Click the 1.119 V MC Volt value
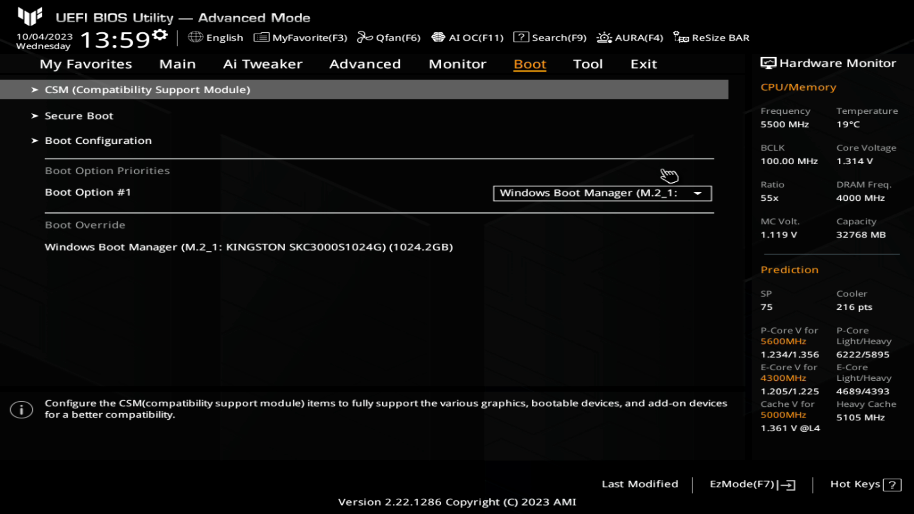 778,235
